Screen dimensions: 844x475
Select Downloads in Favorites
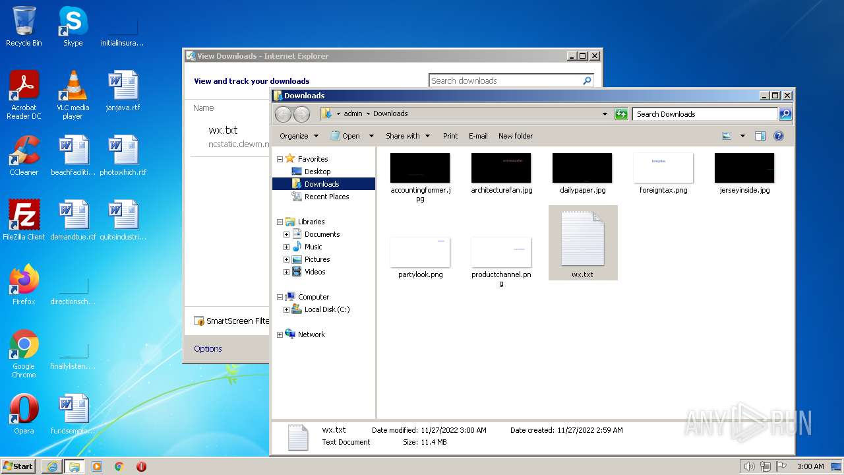point(322,184)
